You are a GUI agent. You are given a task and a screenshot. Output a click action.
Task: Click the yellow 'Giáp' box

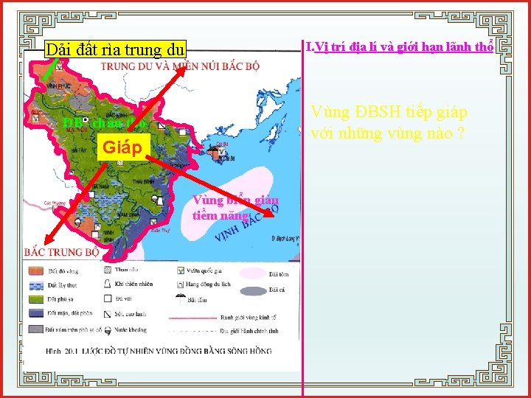pyautogui.click(x=124, y=147)
